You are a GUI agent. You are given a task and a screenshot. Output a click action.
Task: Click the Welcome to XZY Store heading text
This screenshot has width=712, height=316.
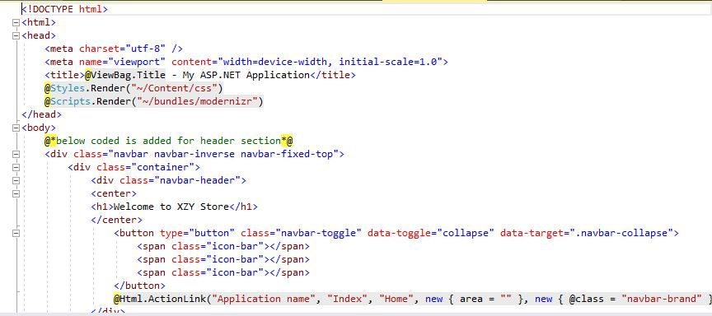coord(171,207)
